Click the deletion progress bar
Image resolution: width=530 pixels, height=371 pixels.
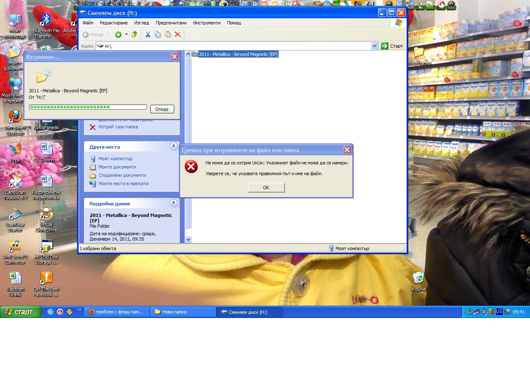[x=88, y=107]
